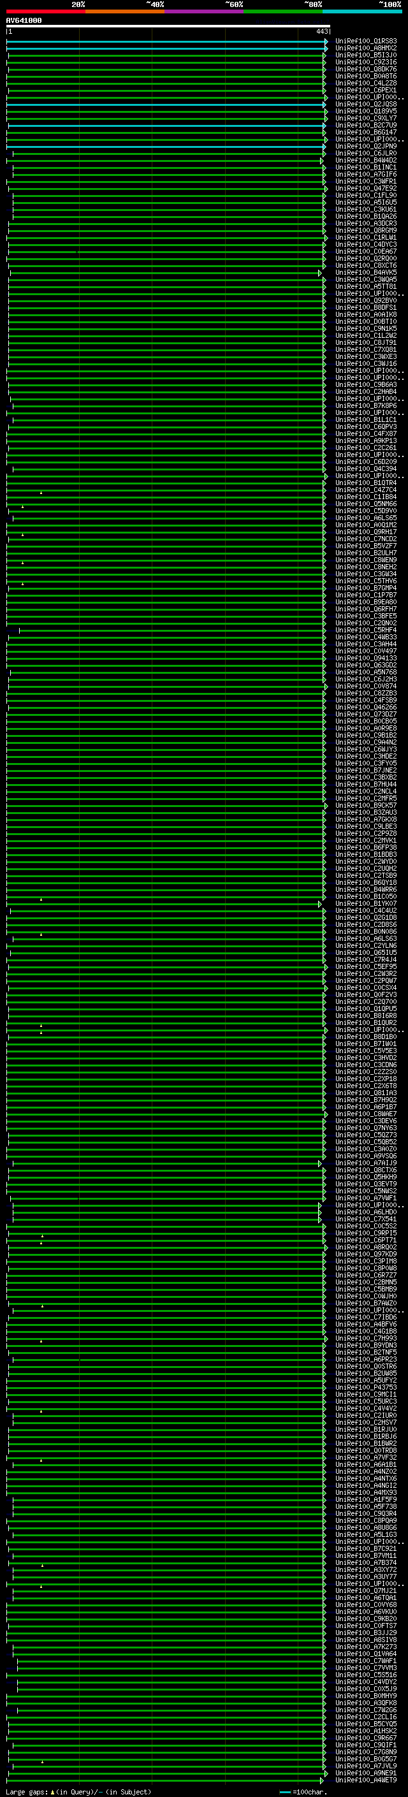This screenshot has width=408, height=1797.
Task: Click label UniRef100_A7B374
Action: pyautogui.click(x=366, y=1562)
